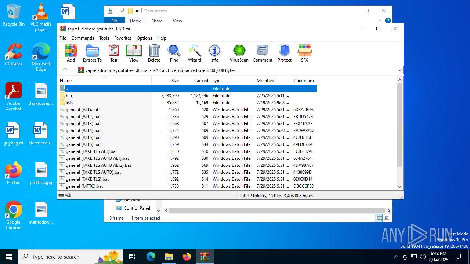Image resolution: width=470 pixels, height=264 pixels.
Task: Launch VirusScan on the archive
Action: [239, 53]
